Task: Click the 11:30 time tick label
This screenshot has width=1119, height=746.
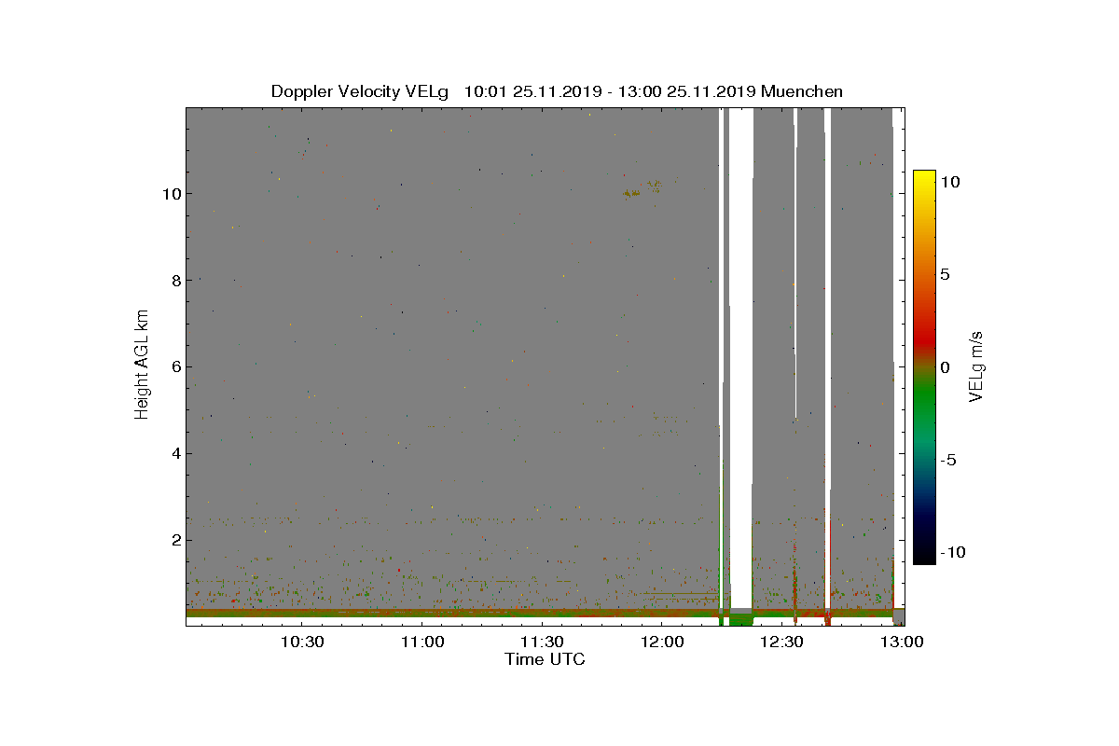Action: [542, 642]
